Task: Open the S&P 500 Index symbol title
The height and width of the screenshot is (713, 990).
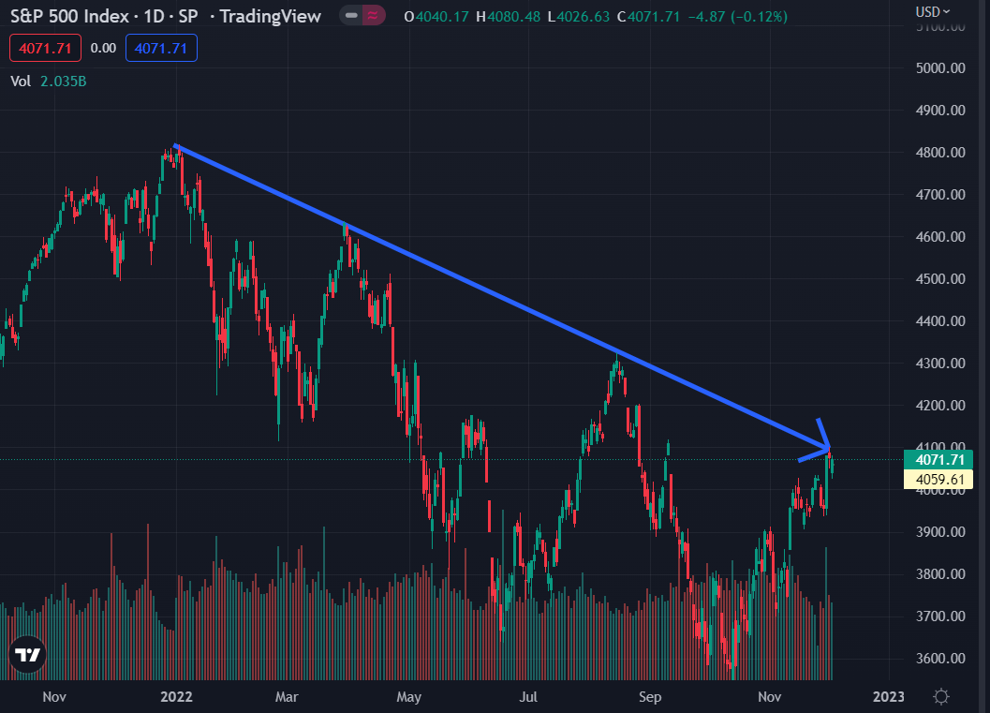Action: click(x=72, y=16)
